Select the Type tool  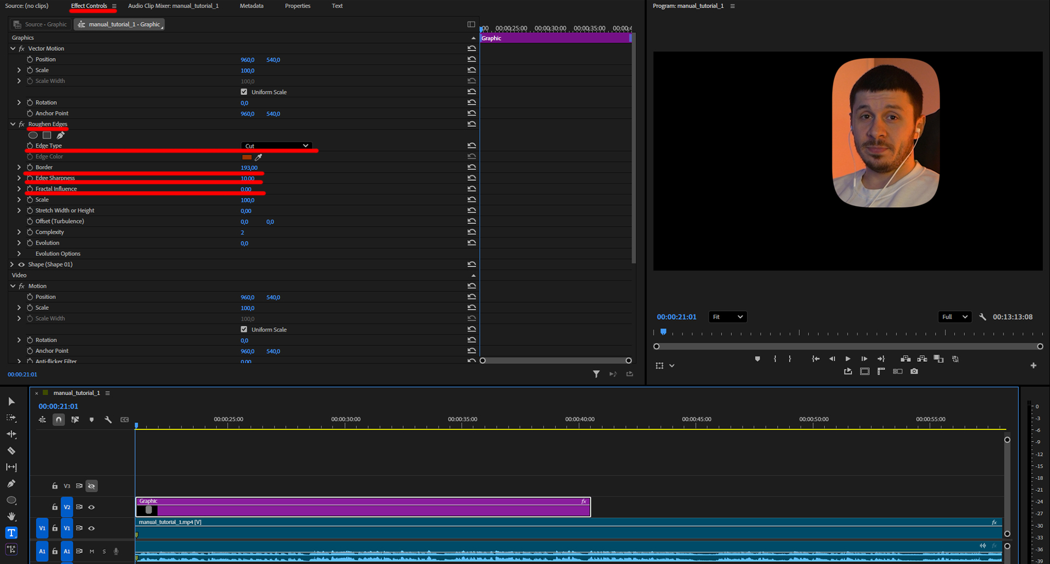tap(11, 533)
